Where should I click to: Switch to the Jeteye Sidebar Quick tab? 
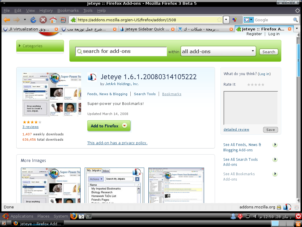[147, 29]
